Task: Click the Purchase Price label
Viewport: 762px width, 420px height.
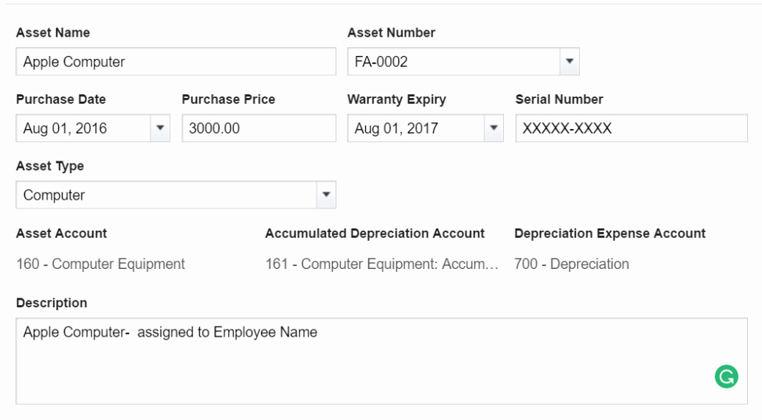Action: [229, 99]
